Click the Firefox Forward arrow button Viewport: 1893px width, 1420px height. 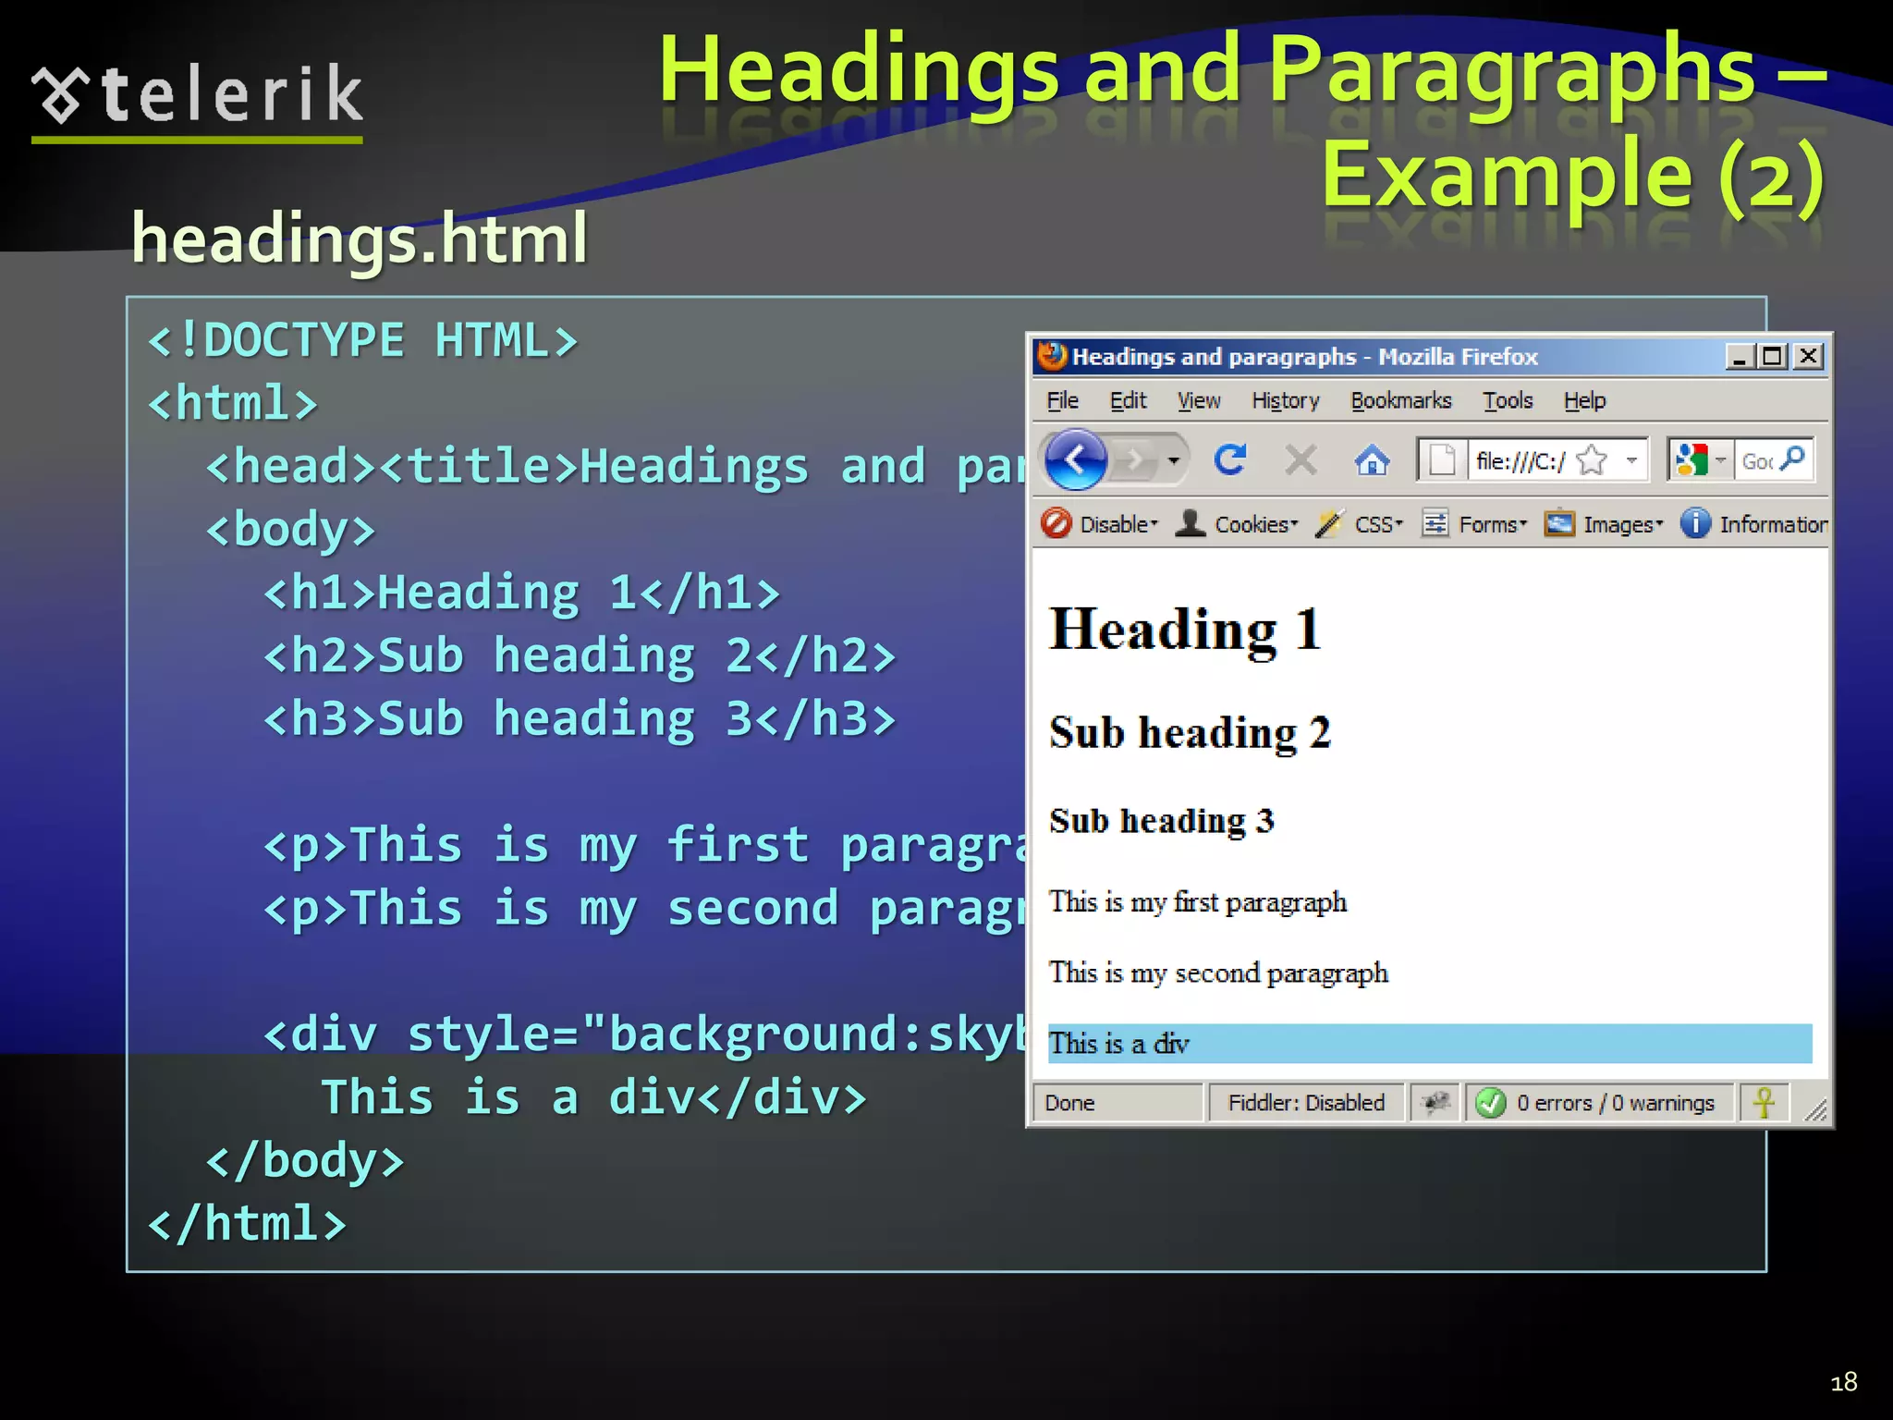(x=1134, y=459)
